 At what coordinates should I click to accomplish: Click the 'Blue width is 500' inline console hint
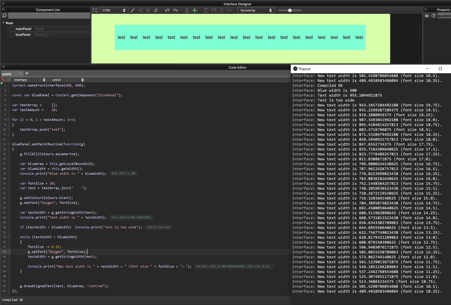point(123,173)
